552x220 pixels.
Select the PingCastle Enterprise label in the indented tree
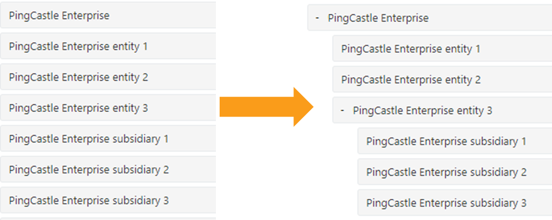(378, 18)
